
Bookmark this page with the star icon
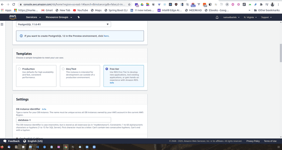pyautogui.click(x=129, y=4)
